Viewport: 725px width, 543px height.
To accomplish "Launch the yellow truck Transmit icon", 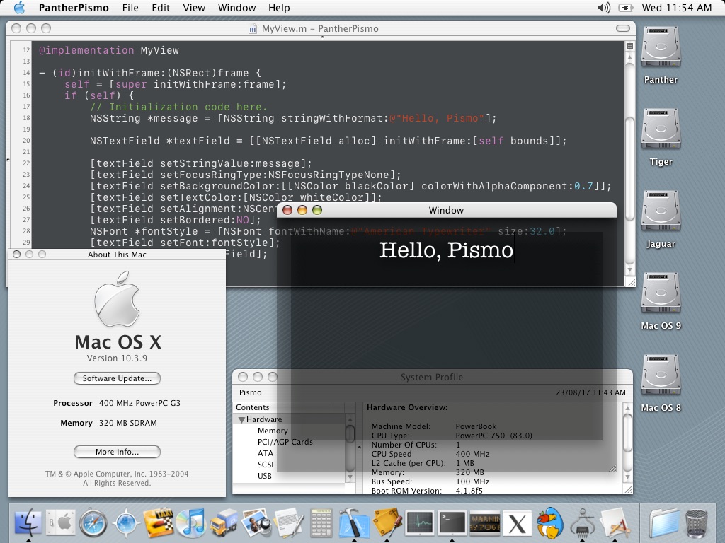I will tap(223, 522).
